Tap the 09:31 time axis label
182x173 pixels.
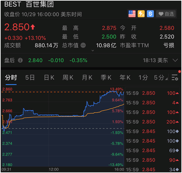(x=7, y=169)
